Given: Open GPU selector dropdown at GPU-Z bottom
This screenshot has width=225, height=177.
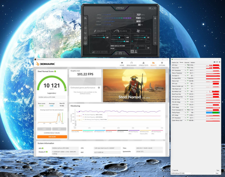Looking at the screenshot, I should pyautogui.click(x=181, y=173).
